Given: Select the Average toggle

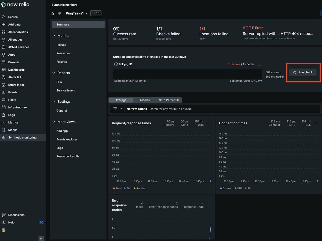Looking at the screenshot, I should point(121,100).
